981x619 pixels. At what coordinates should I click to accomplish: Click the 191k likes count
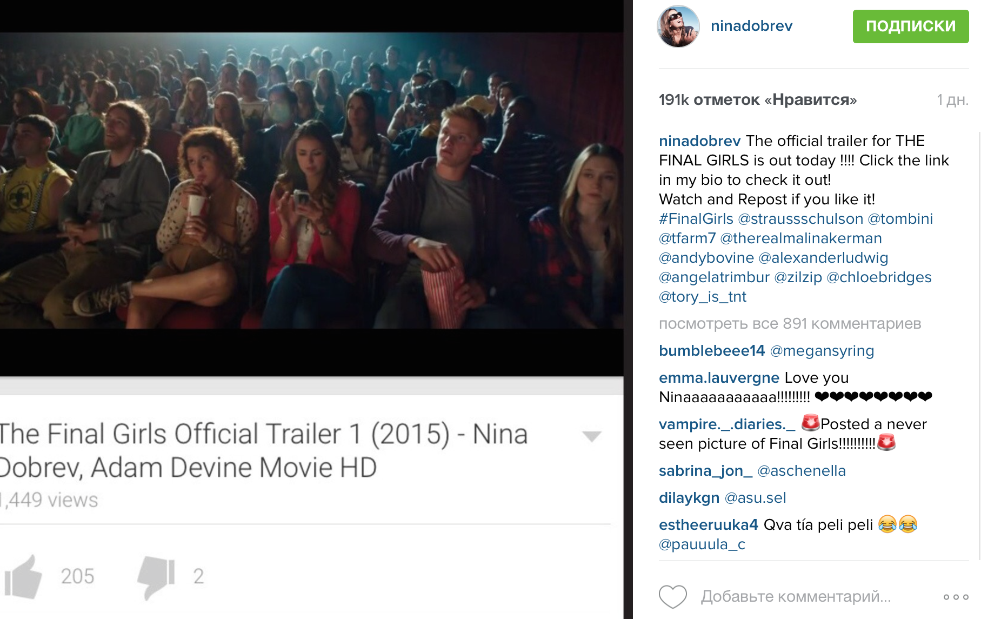point(758,100)
